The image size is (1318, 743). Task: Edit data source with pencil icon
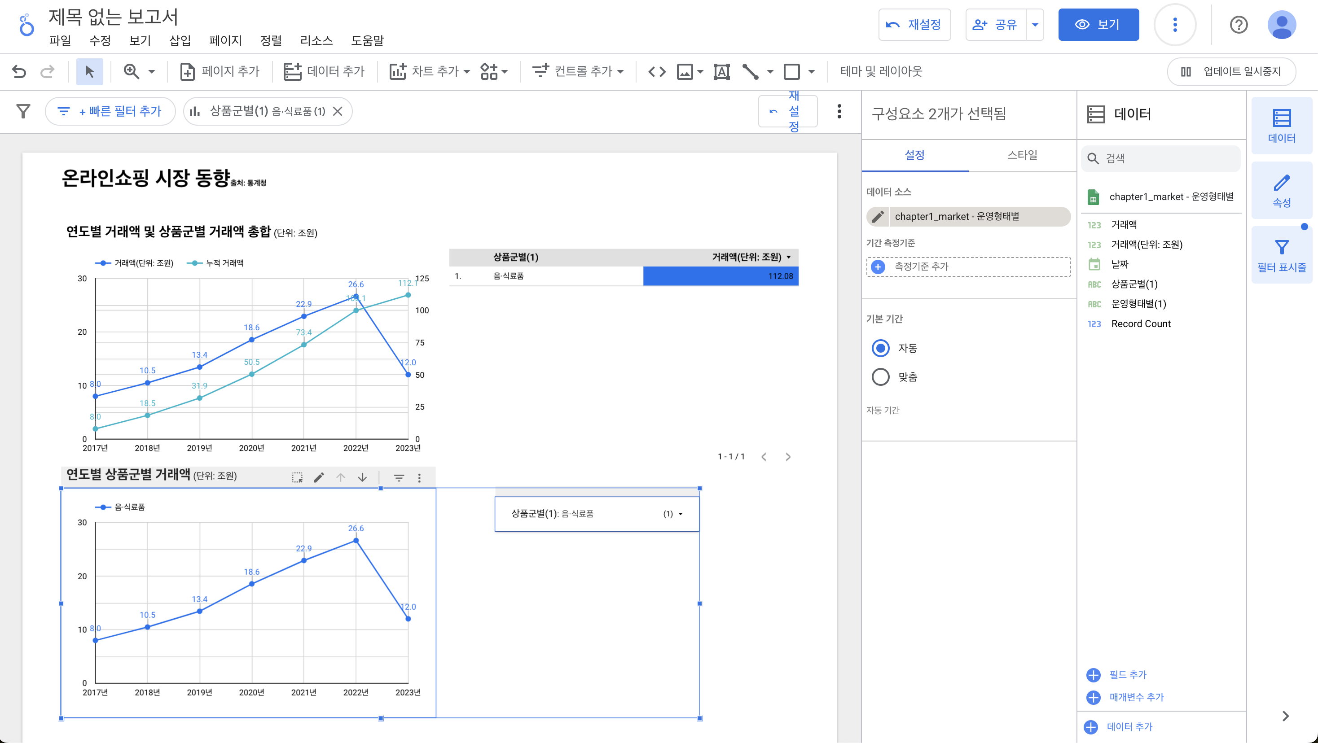point(878,216)
